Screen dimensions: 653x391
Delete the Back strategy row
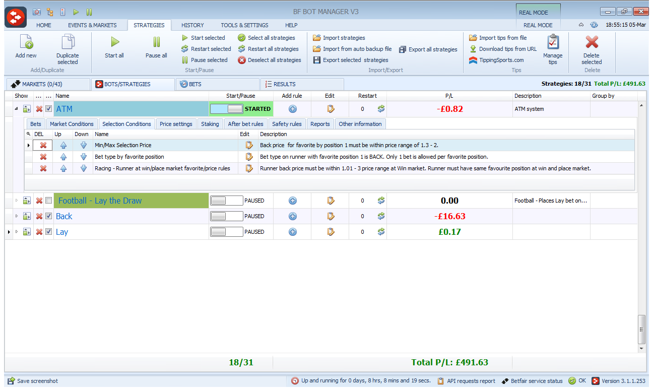tap(39, 216)
